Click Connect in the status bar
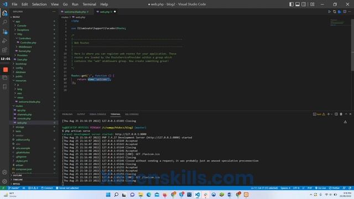354x199 pixels. 47,188
